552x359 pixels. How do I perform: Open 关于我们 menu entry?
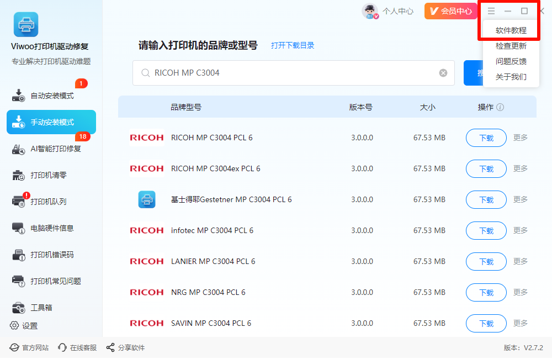click(x=511, y=77)
